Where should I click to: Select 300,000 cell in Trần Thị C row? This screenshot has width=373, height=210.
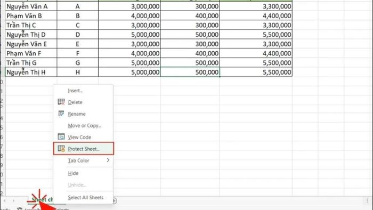coord(190,25)
